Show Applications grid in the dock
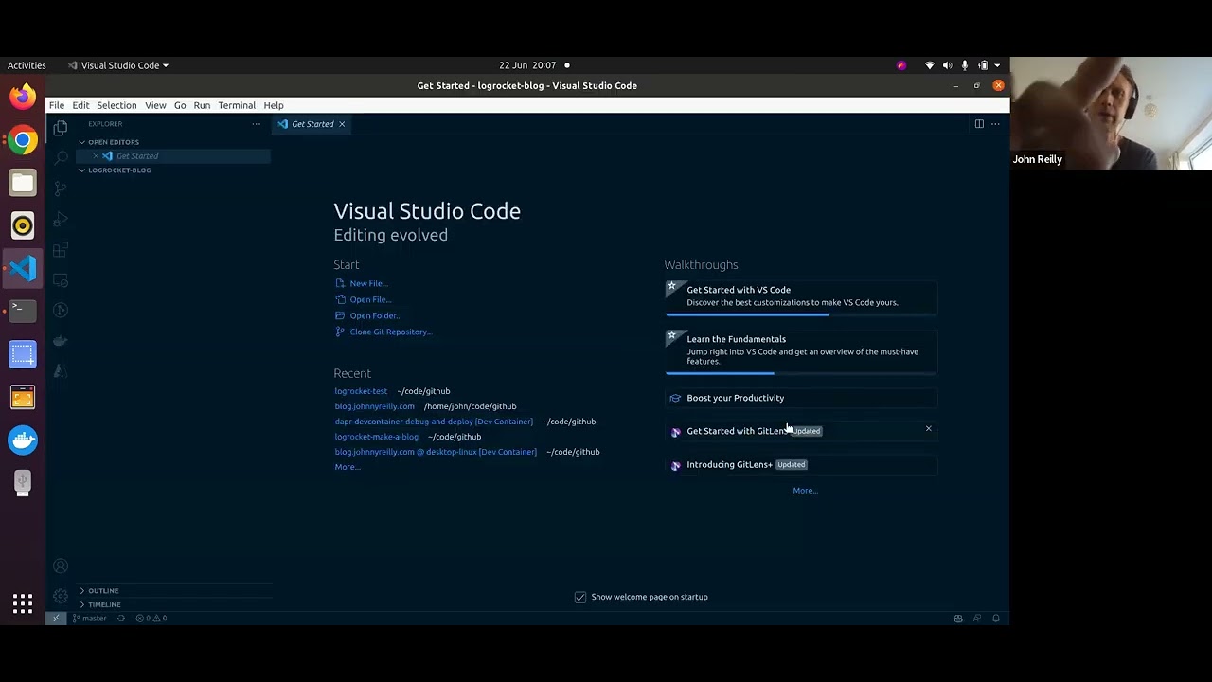The width and height of the screenshot is (1212, 682). (x=23, y=603)
